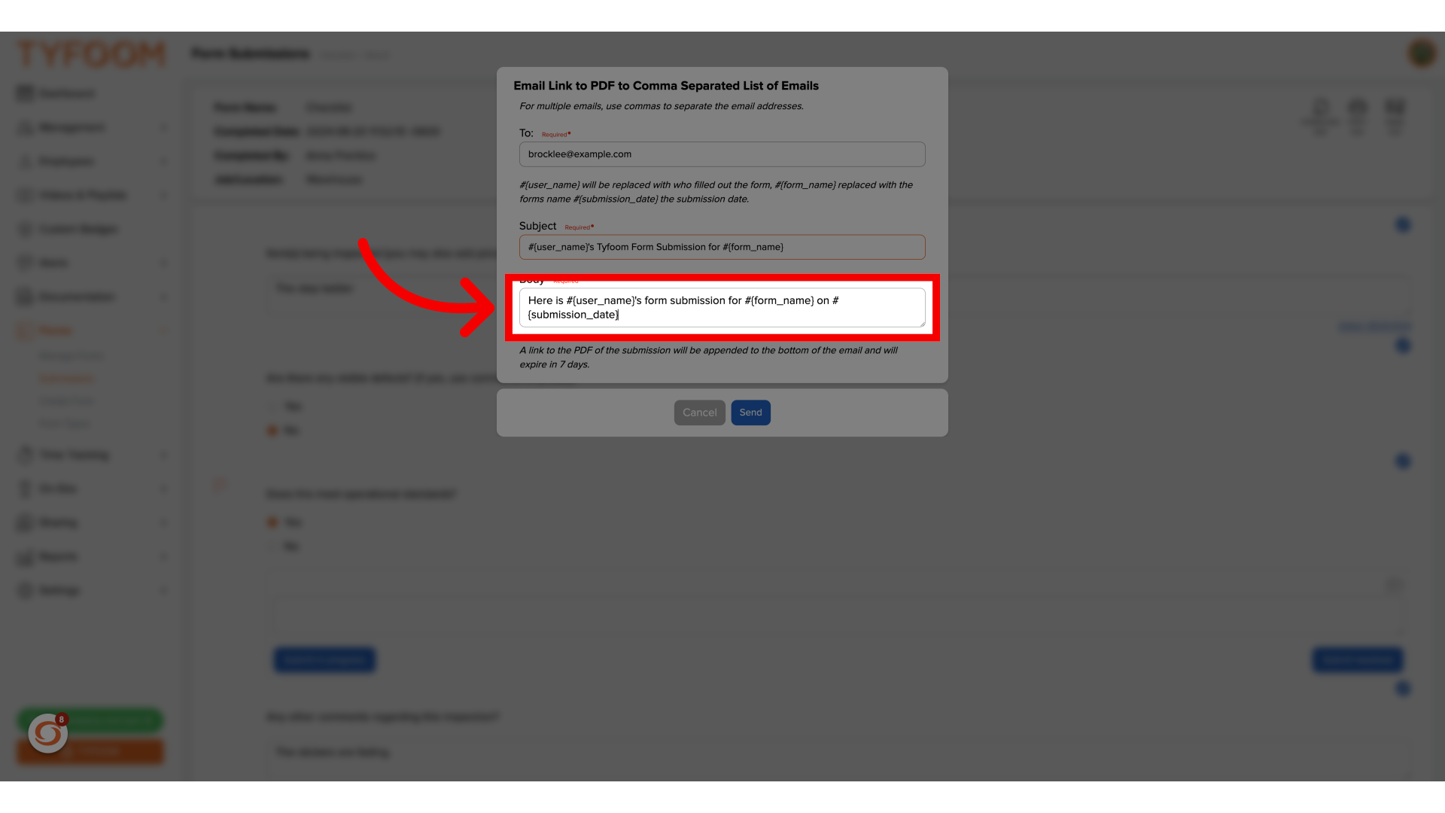Expand the Employees menu chevron

164,161
